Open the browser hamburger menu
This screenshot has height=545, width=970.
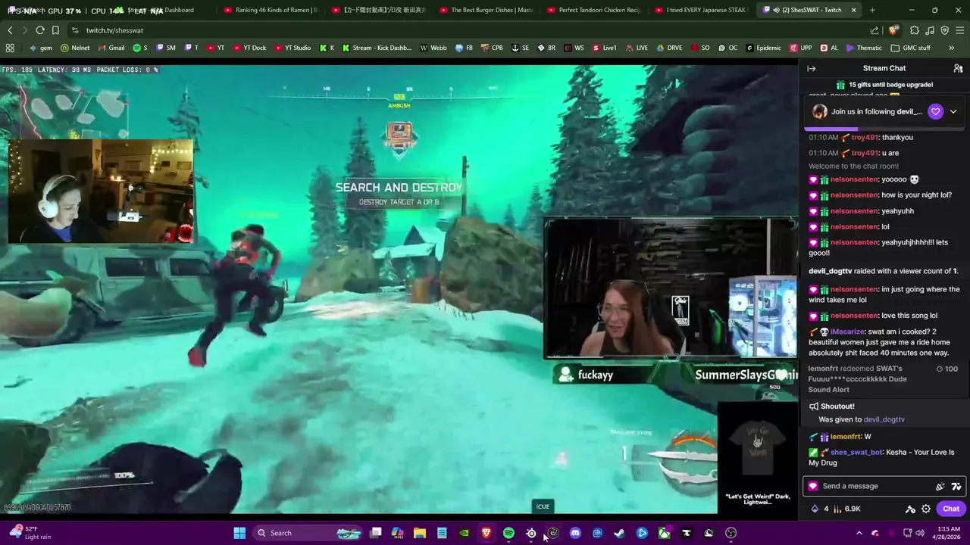959,30
